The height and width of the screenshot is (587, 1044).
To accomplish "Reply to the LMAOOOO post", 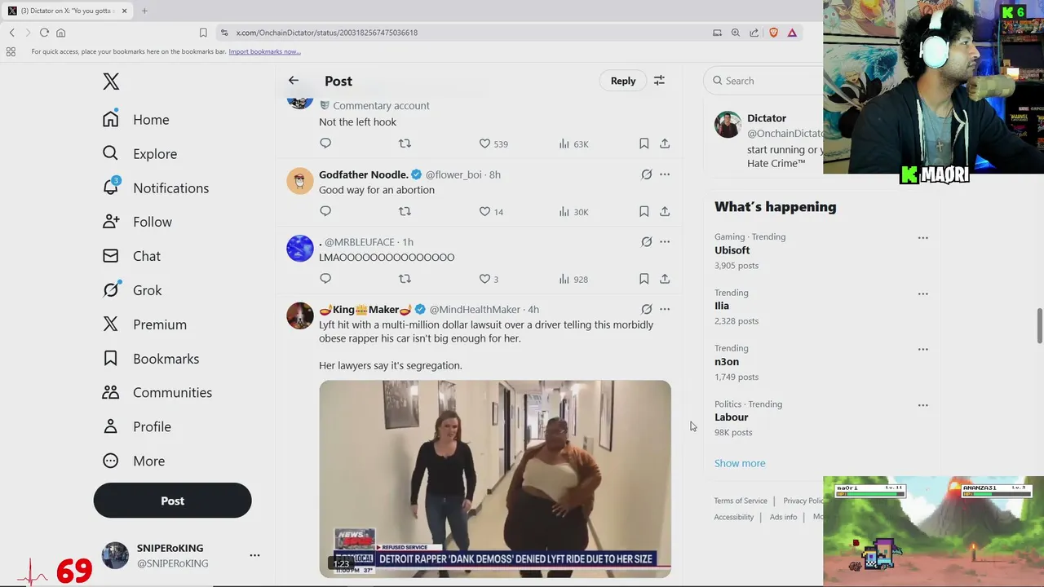I will point(325,279).
